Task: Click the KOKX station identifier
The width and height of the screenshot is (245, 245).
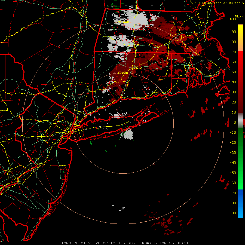Action: 147,243
